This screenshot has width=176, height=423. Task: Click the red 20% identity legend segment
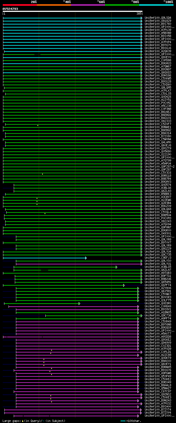point(20,5)
